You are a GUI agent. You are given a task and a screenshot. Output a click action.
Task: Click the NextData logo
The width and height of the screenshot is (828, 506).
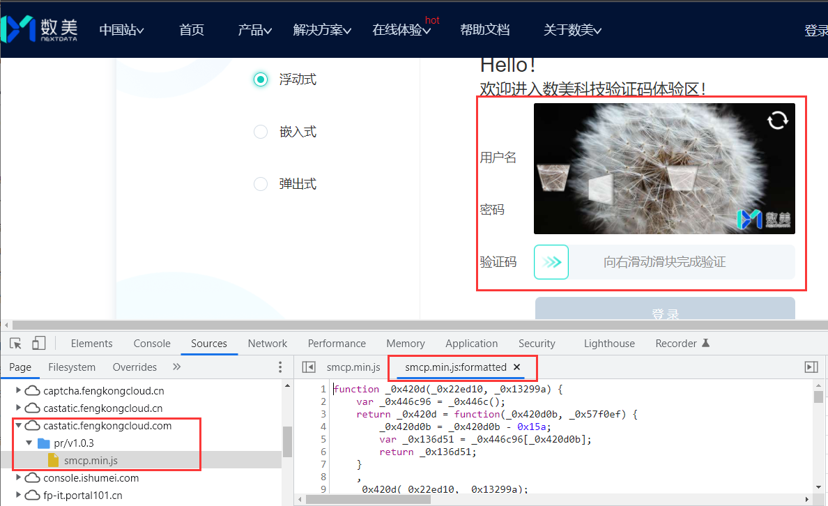[x=39, y=29]
